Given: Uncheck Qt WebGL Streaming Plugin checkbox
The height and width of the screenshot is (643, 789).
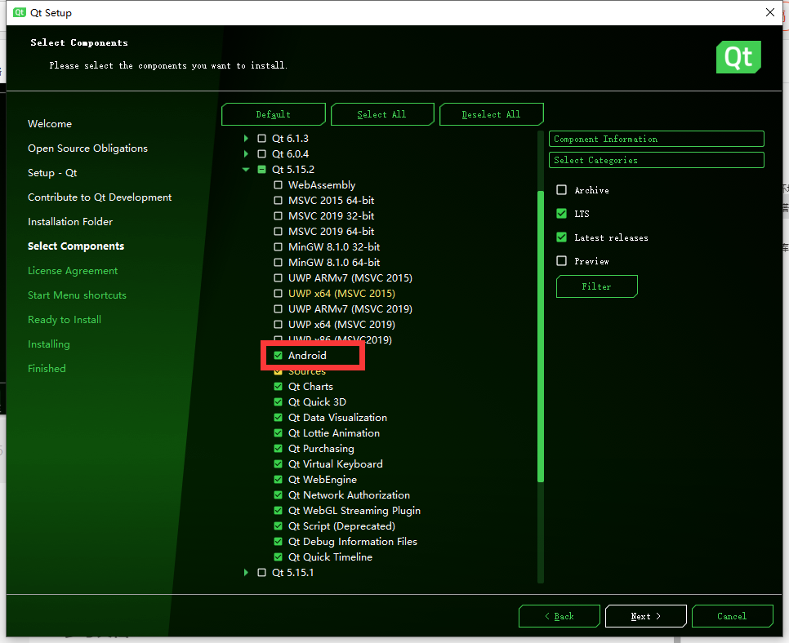Looking at the screenshot, I should click(x=278, y=511).
